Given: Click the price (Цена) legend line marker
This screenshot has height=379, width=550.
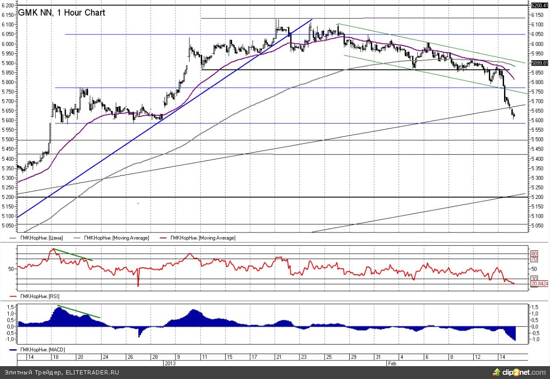Looking at the screenshot, I should tap(13, 238).
